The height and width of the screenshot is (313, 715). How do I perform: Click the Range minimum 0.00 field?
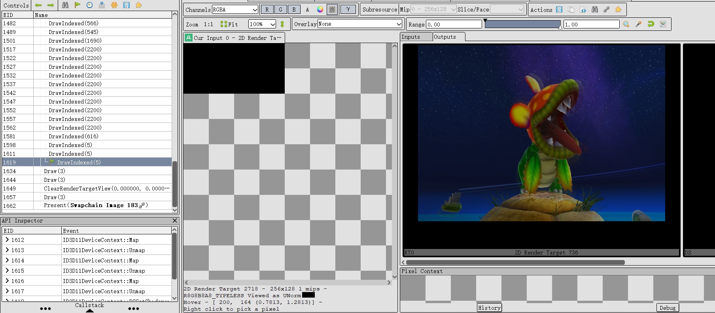(454, 24)
